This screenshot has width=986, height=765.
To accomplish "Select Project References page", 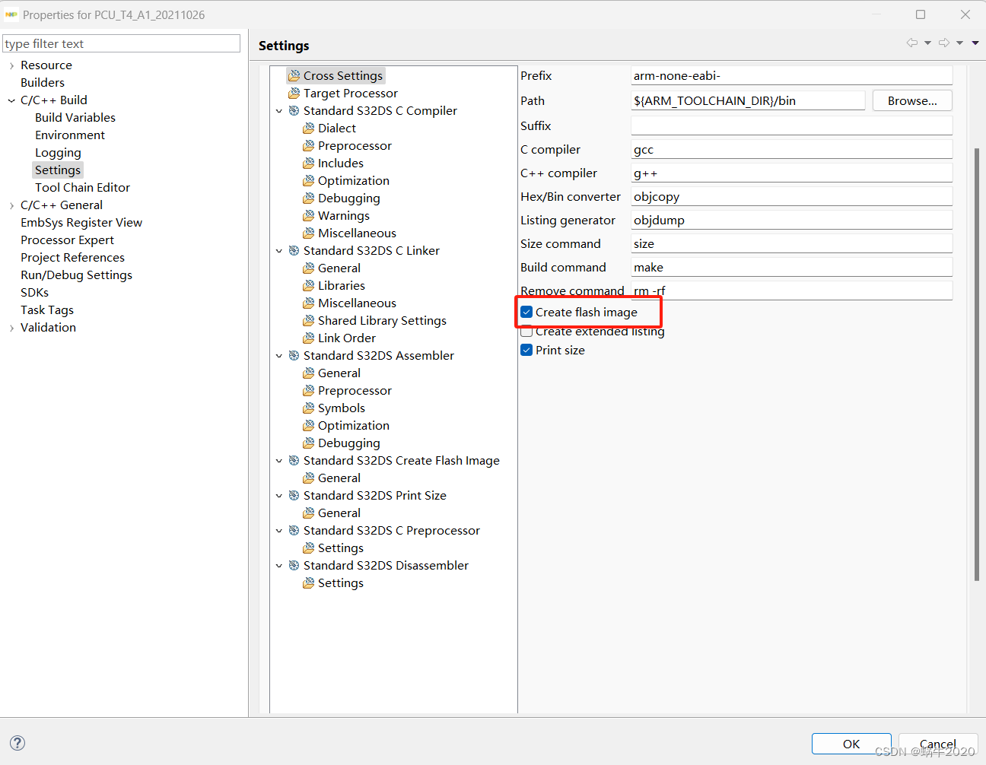I will coord(72,257).
